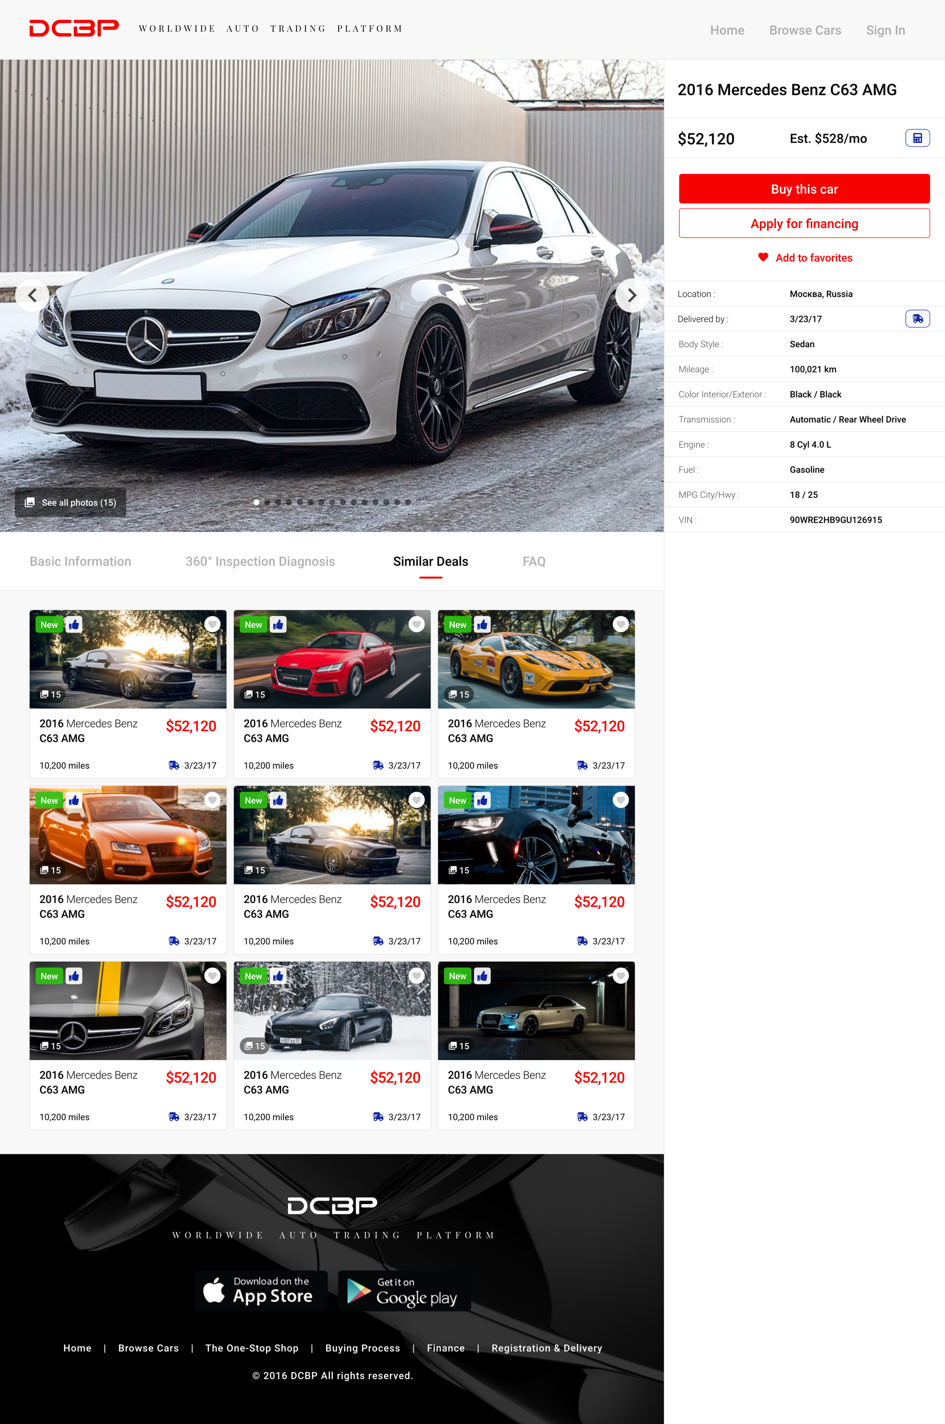Open The One-Stop Shop footer link
945x1424 pixels.
pos(252,1348)
